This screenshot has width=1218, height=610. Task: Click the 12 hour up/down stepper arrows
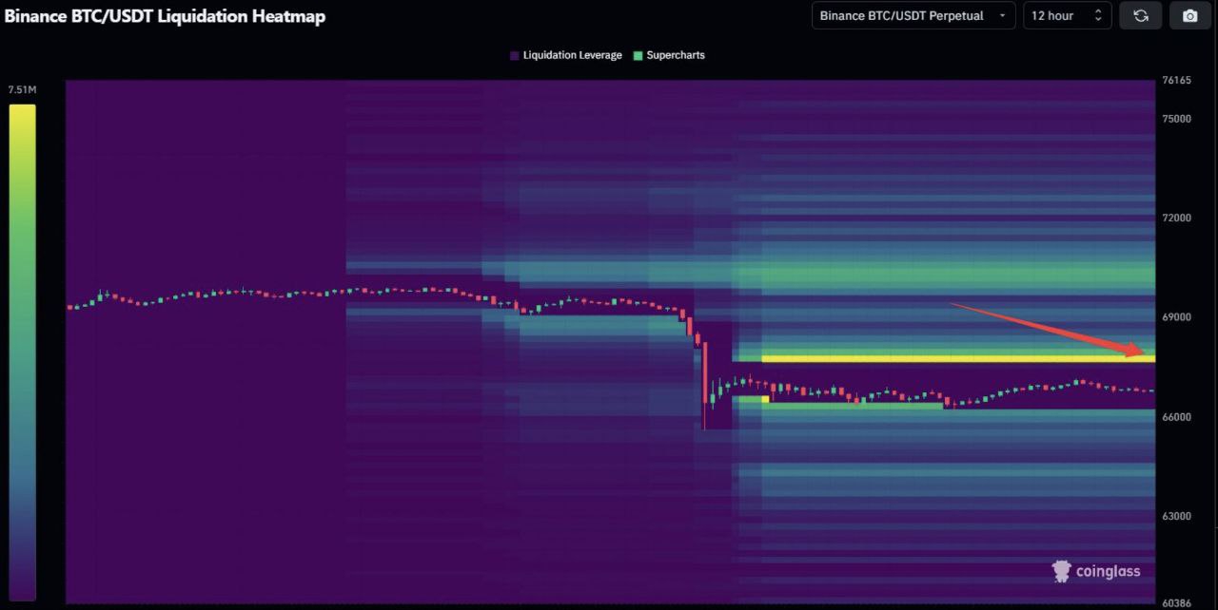[1098, 15]
